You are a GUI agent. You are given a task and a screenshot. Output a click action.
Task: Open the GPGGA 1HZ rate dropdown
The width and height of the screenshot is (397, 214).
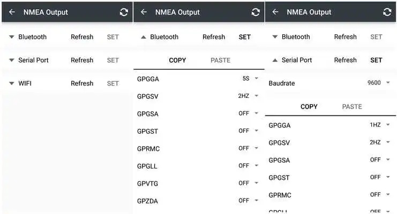381,125
